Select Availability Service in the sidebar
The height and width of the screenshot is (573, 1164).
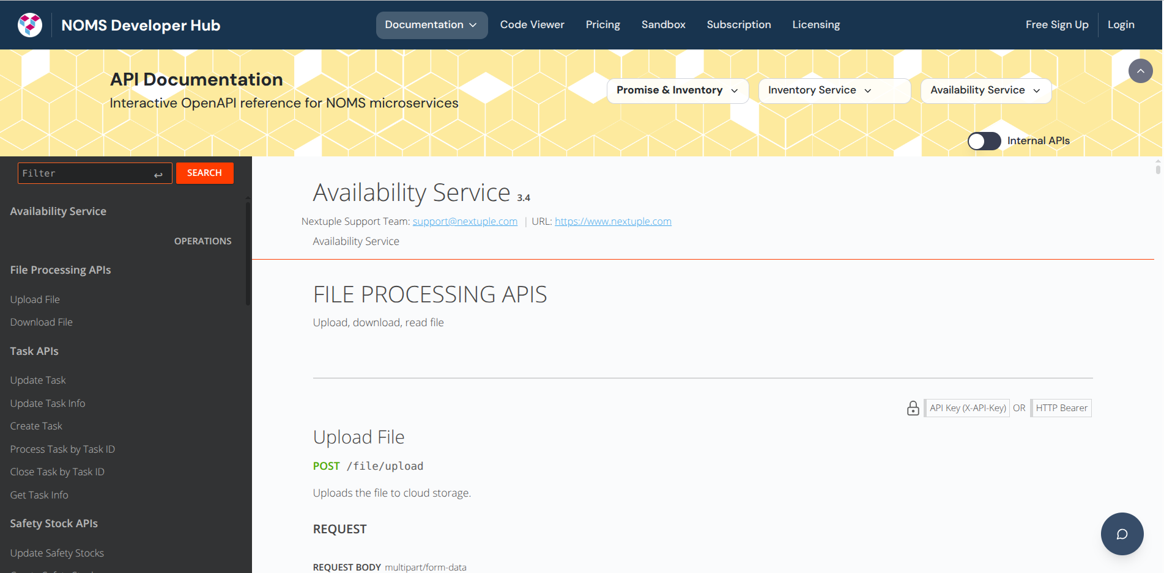58,211
